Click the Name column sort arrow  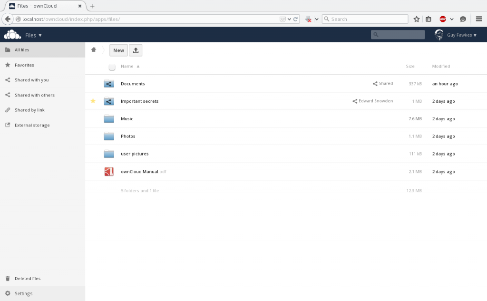click(x=138, y=66)
